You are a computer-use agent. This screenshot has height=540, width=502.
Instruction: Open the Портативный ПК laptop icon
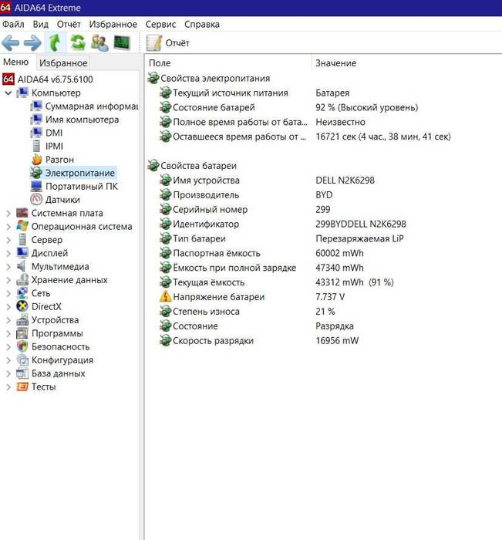(36, 187)
